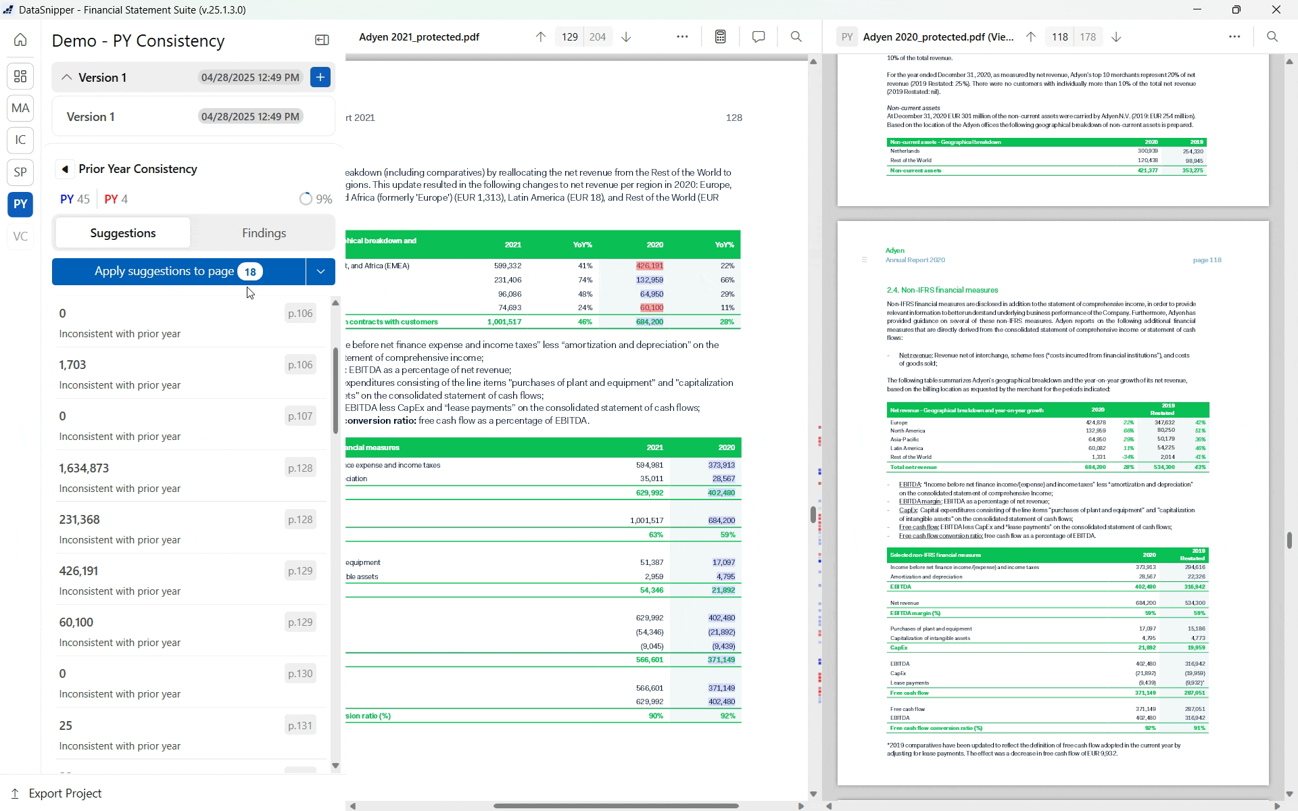Viewport: 1298px width, 811px height.
Task: Search within the Adyen 2020 PDF
Action: coord(1272,37)
